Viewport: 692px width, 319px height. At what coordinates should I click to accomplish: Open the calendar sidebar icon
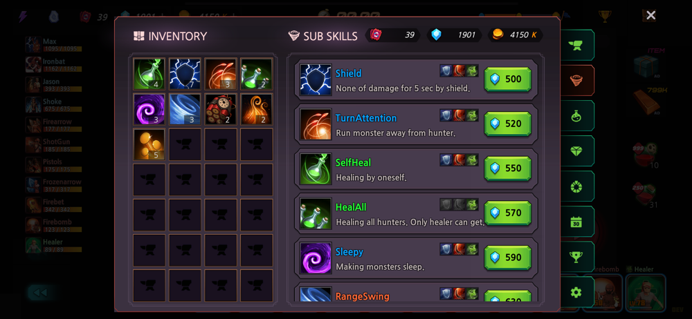(x=576, y=222)
